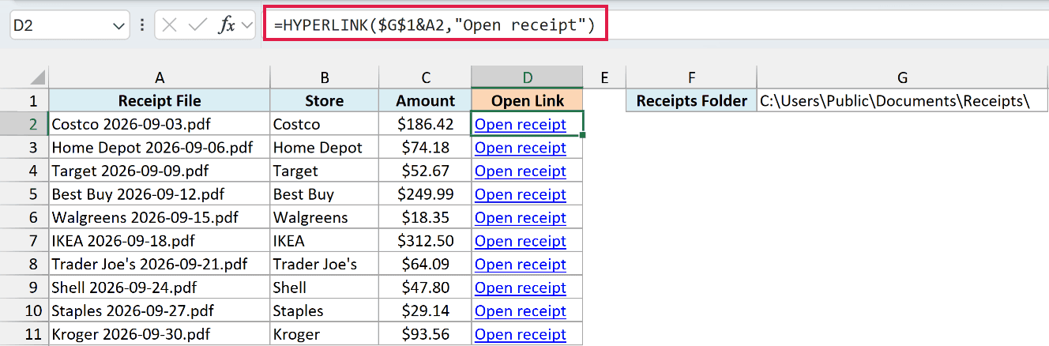Select the amount cell $186.42
Viewport: 1049px width, 346px height.
(425, 124)
